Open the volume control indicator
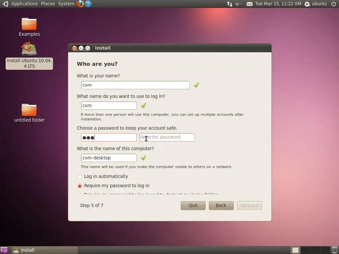 239,4
